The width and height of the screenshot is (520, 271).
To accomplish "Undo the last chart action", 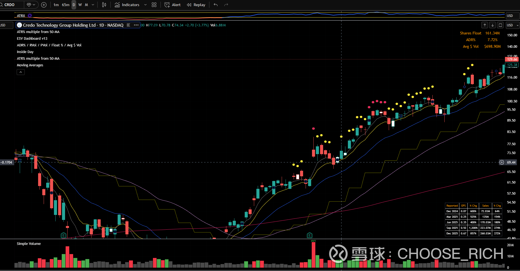I will click(216, 5).
